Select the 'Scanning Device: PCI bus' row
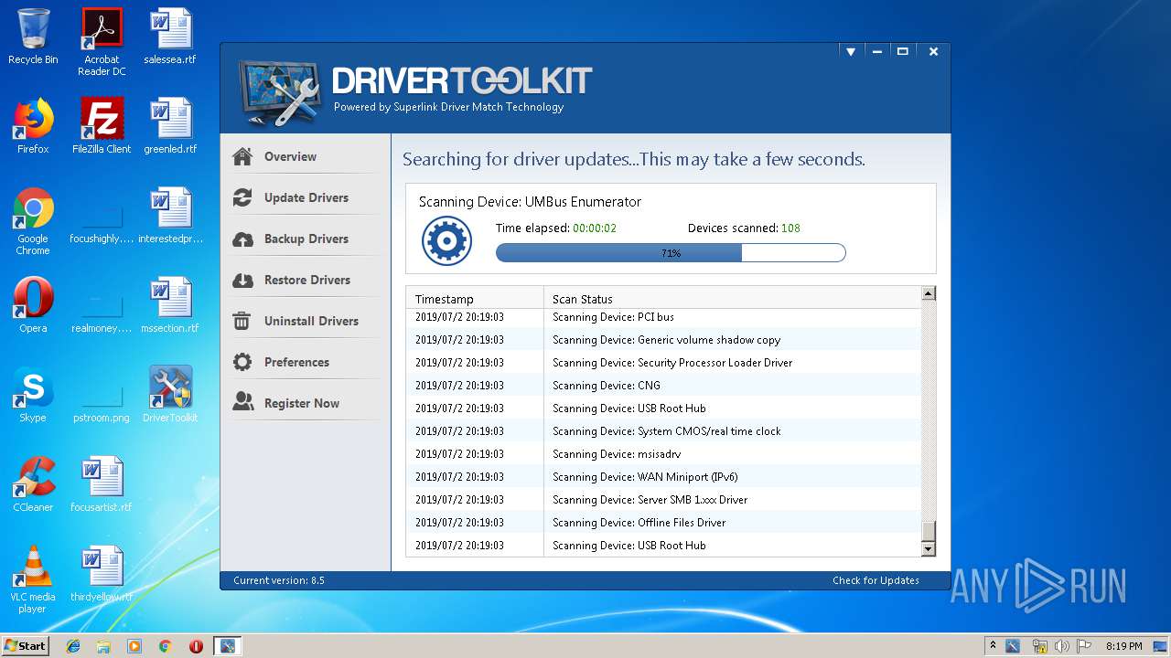1171x658 pixels. [663, 317]
